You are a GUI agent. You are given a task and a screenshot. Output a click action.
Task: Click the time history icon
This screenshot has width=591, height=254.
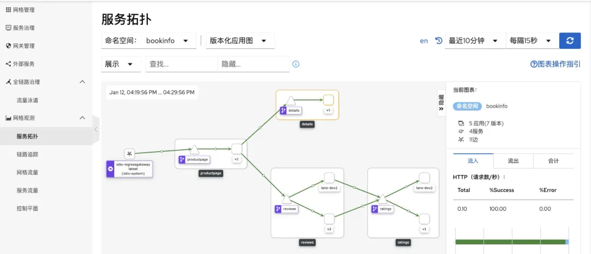438,41
